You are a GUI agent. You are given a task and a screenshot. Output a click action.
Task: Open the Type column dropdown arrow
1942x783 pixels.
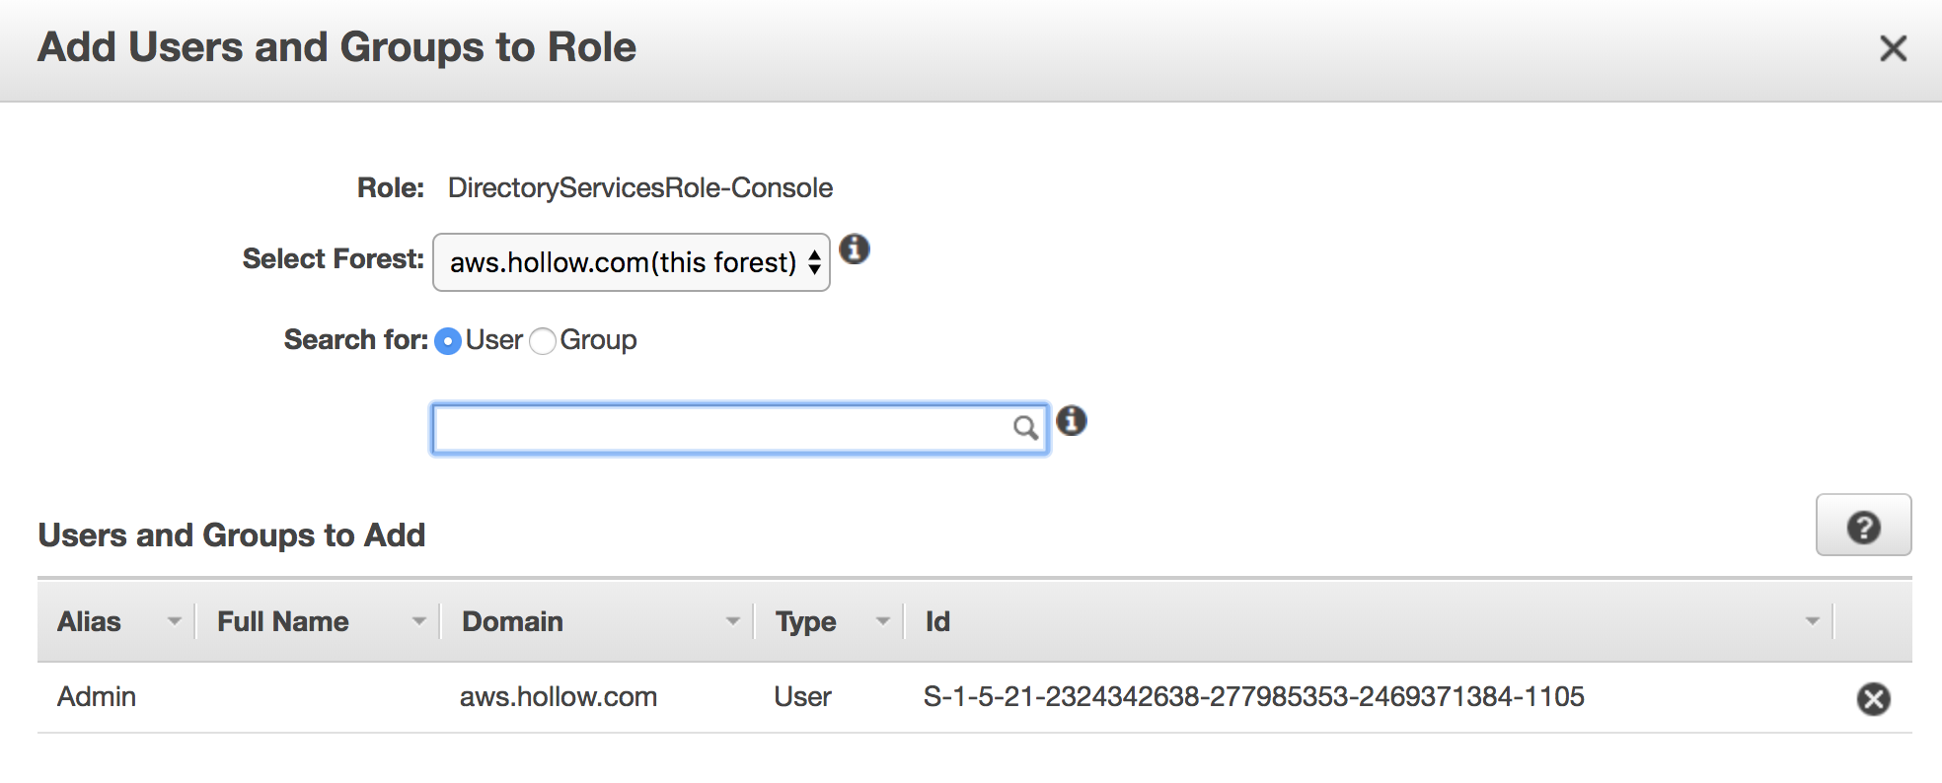pyautogui.click(x=883, y=621)
